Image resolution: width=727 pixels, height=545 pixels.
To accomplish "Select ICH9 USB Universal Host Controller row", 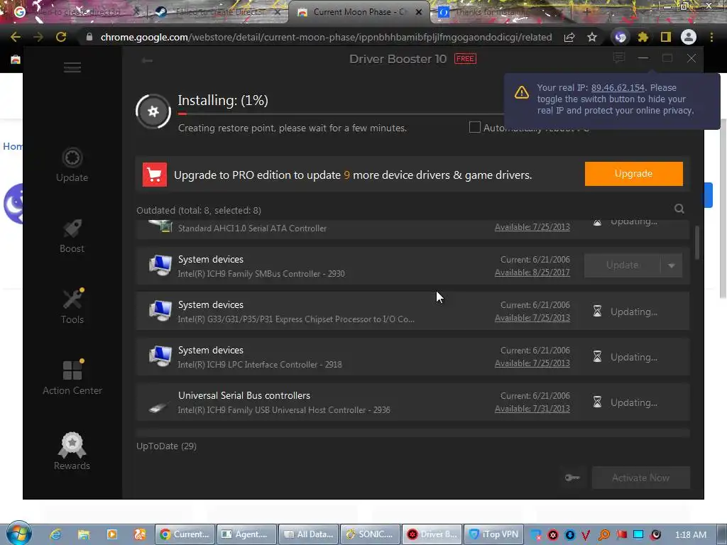I will point(412,402).
